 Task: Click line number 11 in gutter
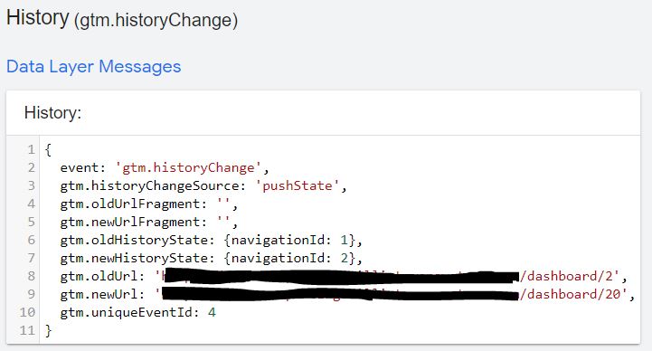[x=27, y=330]
